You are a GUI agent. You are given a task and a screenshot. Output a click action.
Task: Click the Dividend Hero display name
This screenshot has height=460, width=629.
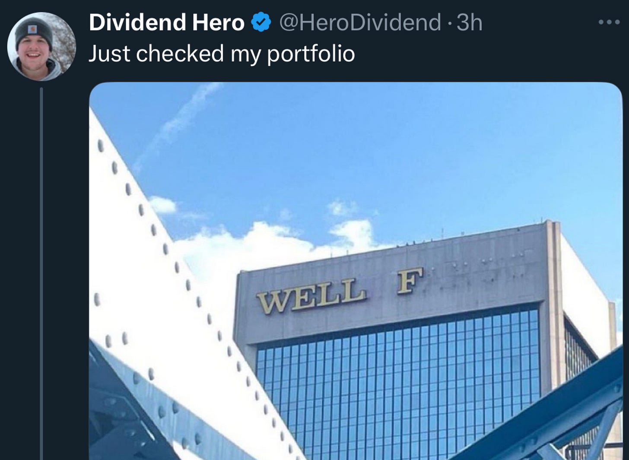coord(167,22)
